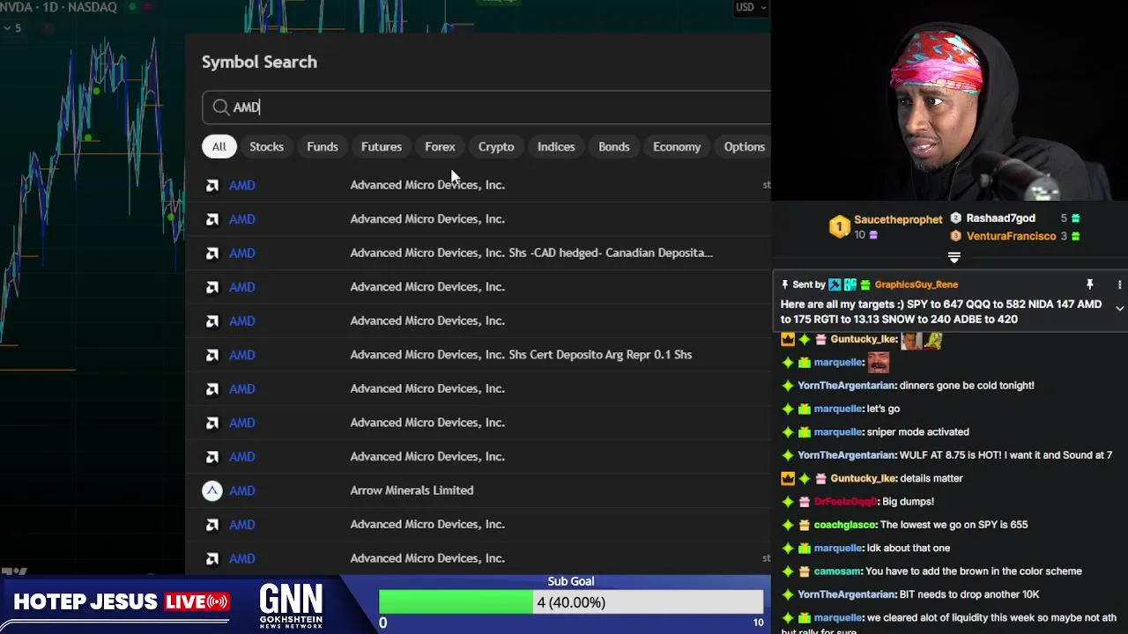Switch to the Stocks filter tab
This screenshot has width=1128, height=634.
tap(266, 147)
